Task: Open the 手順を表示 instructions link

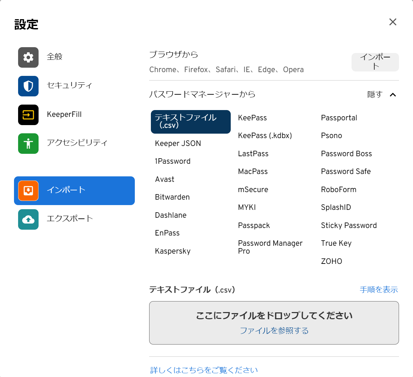Action: [379, 290]
